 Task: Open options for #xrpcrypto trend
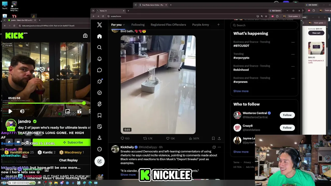click(x=293, y=54)
